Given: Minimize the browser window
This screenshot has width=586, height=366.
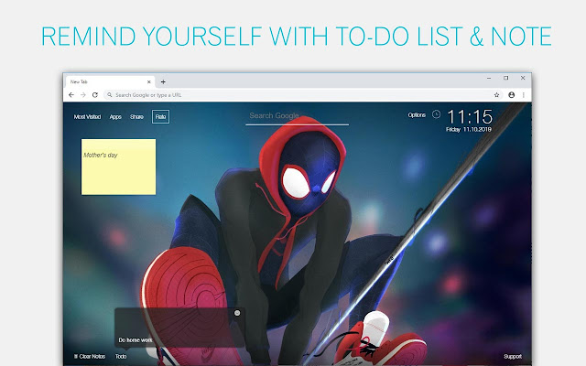Looking at the screenshot, I should coord(489,78).
